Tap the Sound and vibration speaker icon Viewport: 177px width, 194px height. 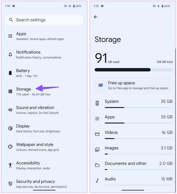click(x=10, y=110)
